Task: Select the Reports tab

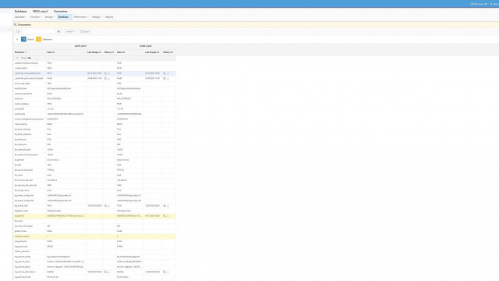Action: 109,17
